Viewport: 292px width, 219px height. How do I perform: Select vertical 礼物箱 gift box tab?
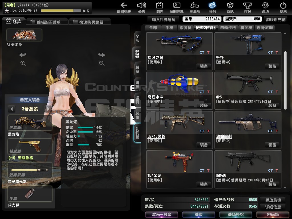[x=137, y=133]
